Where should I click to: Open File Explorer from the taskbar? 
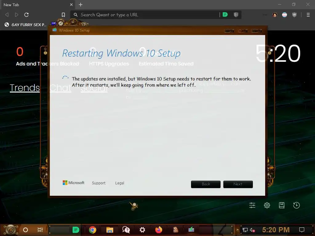110,230
